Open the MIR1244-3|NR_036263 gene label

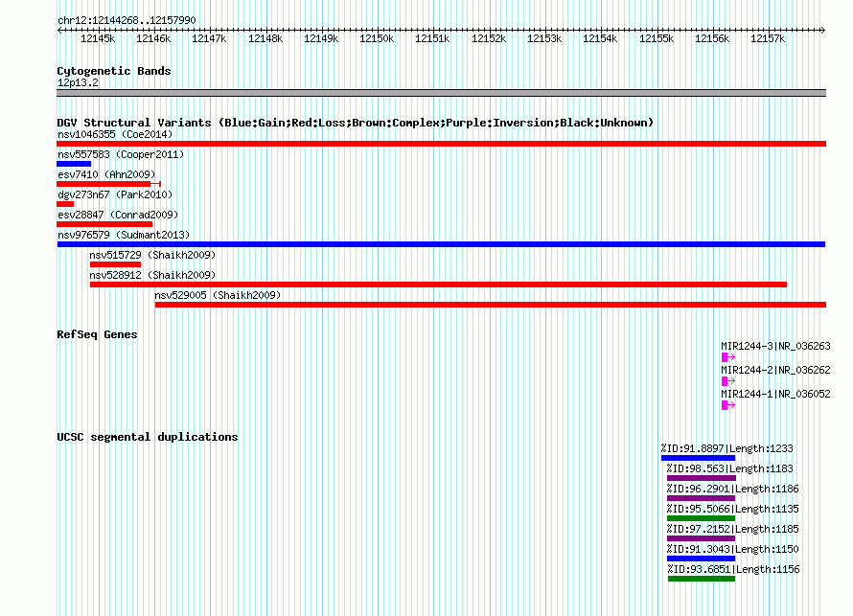[x=775, y=347]
